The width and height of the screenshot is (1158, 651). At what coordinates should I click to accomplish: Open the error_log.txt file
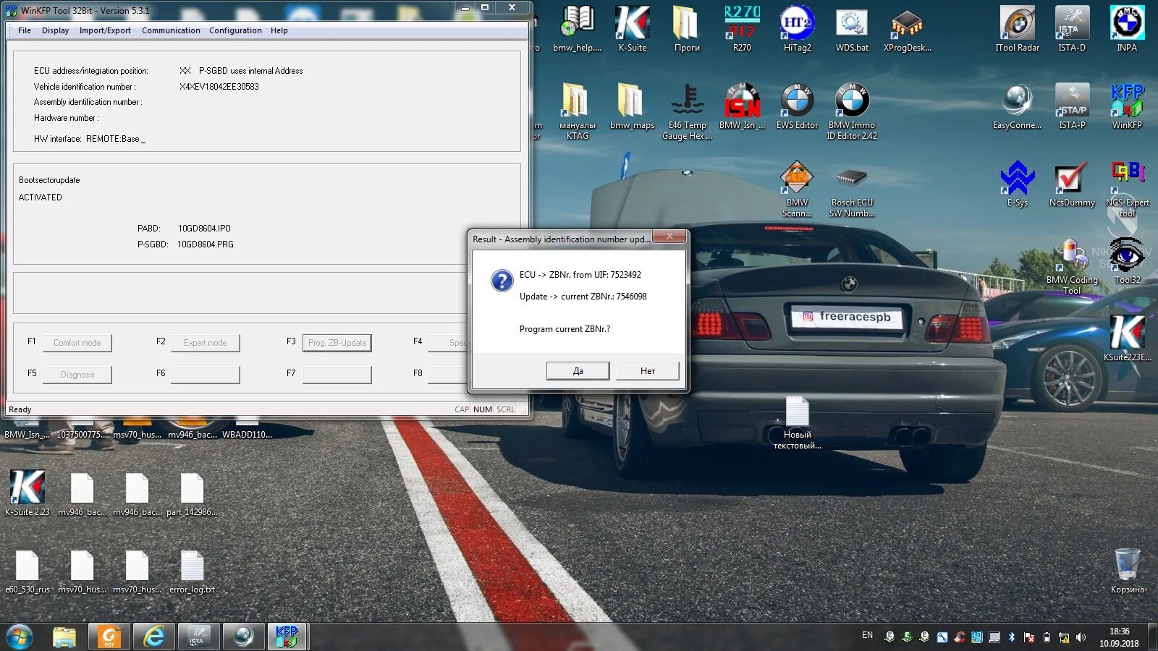click(x=192, y=571)
